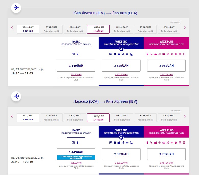
Task: Click the airplane icon for Ларнака–Київ flight
Action: pos(16,96)
